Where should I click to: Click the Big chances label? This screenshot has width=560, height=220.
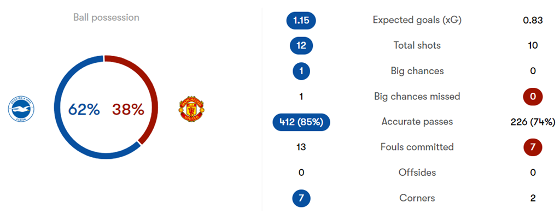[417, 71]
